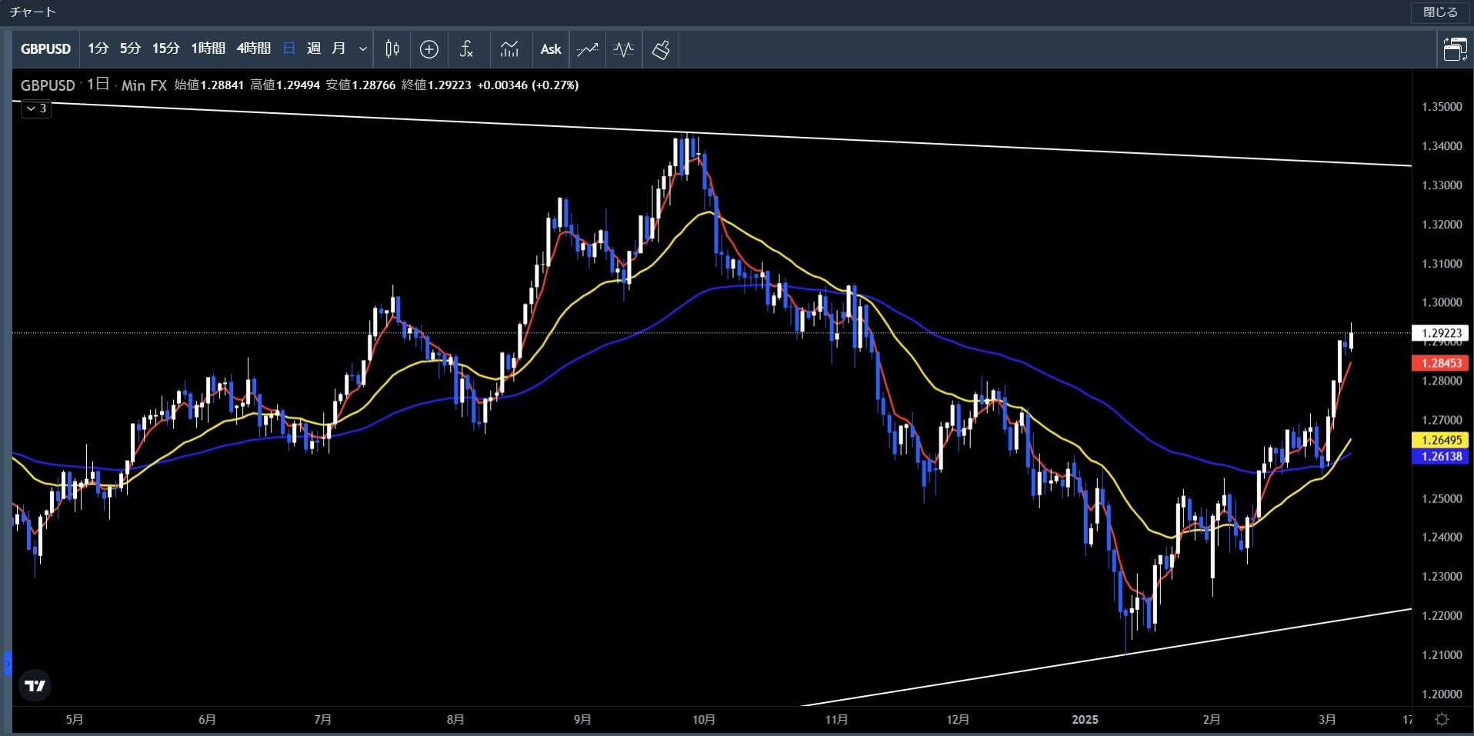Click the 始値1.28841 open value
The height and width of the screenshot is (736, 1474).
click(208, 85)
